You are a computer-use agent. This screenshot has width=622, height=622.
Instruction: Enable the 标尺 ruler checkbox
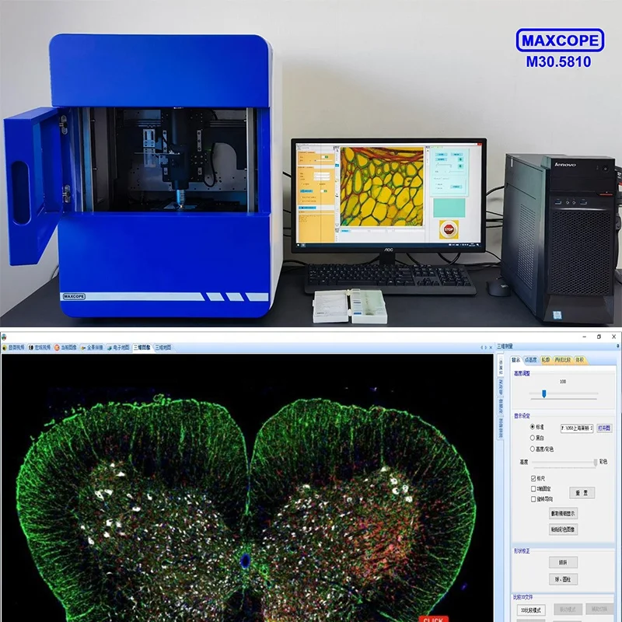tap(532, 478)
